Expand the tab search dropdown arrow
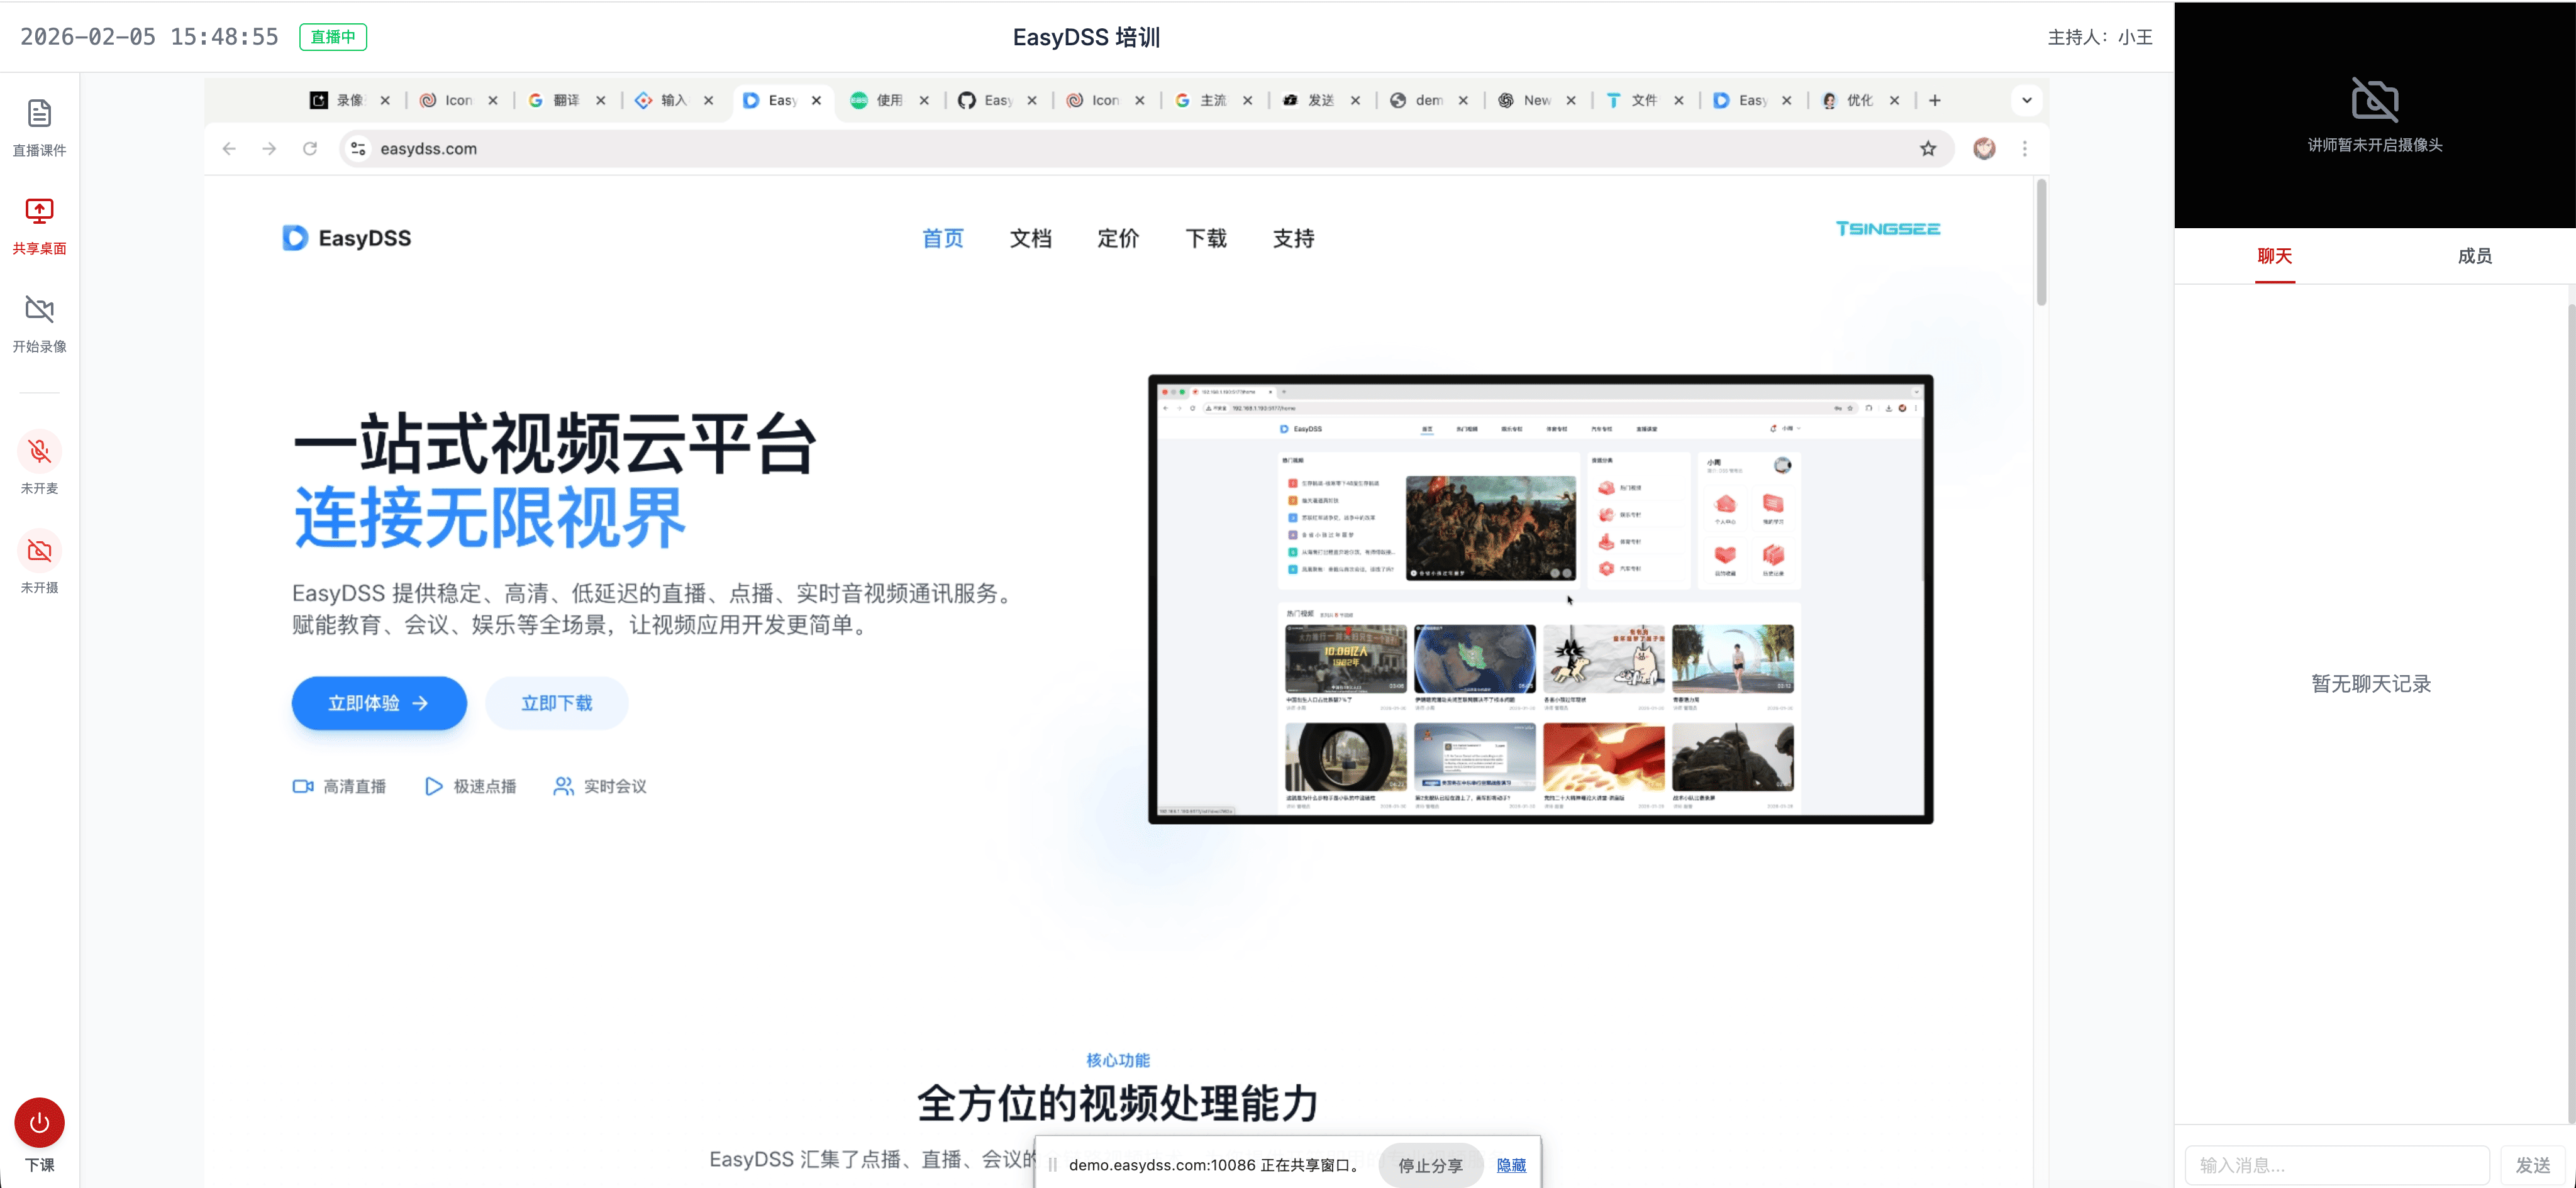This screenshot has width=2576, height=1188. click(x=2027, y=100)
